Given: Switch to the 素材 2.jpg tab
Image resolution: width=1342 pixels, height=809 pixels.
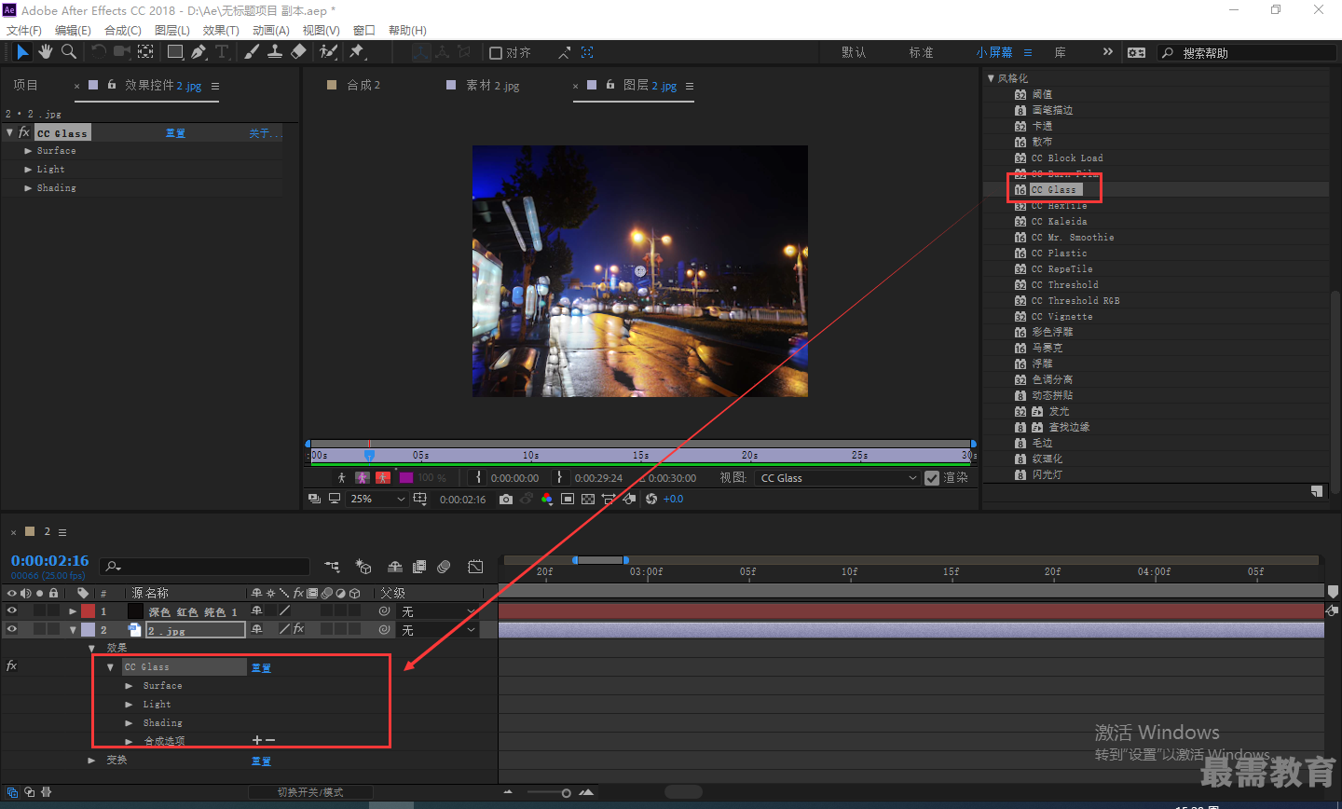Looking at the screenshot, I should 492,85.
